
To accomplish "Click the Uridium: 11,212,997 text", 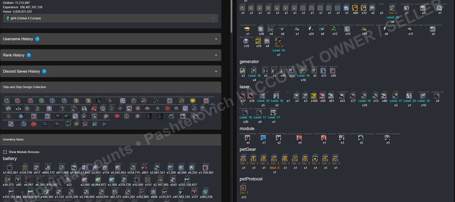I will pos(17,3).
